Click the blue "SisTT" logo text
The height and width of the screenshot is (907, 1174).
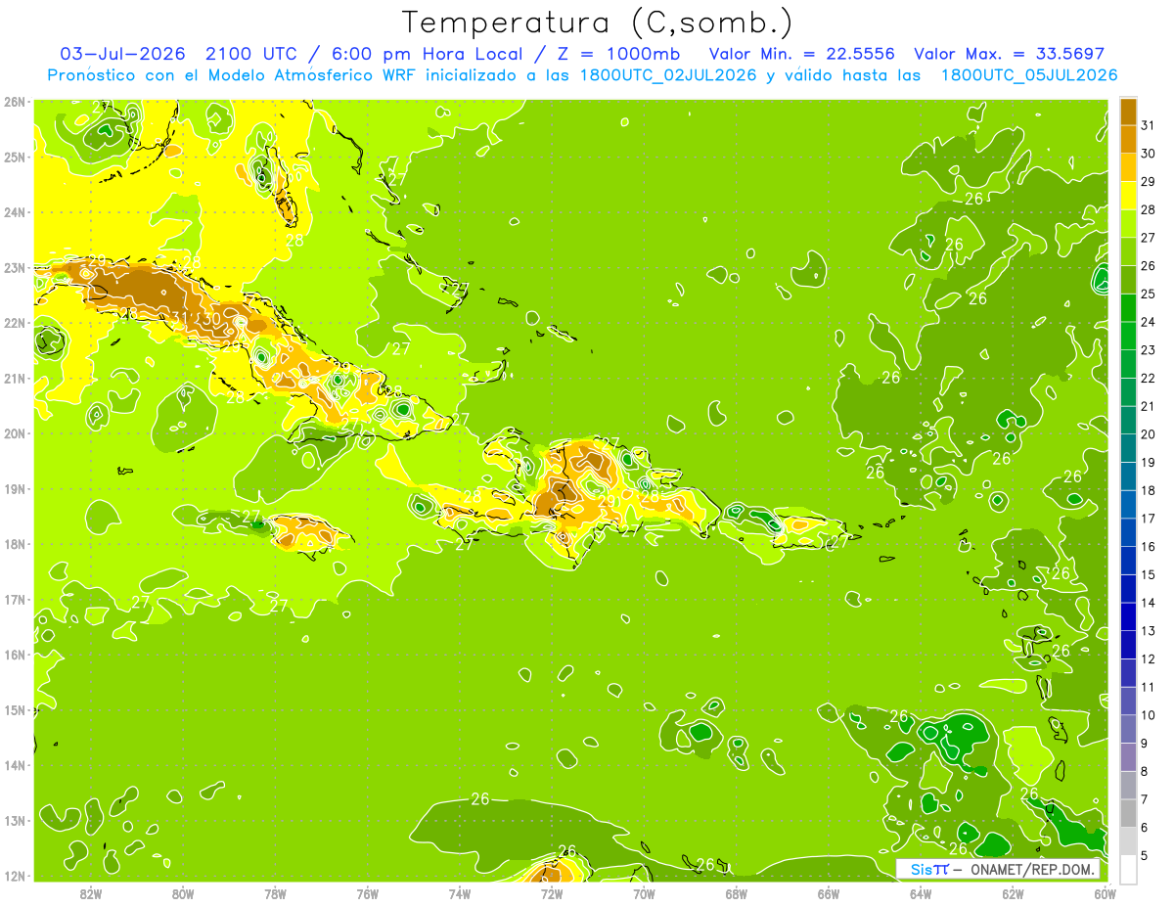click(929, 869)
